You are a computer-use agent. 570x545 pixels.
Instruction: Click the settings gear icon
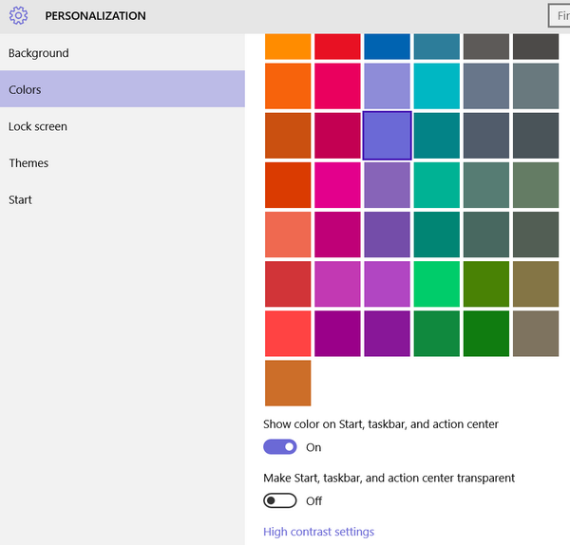click(18, 15)
